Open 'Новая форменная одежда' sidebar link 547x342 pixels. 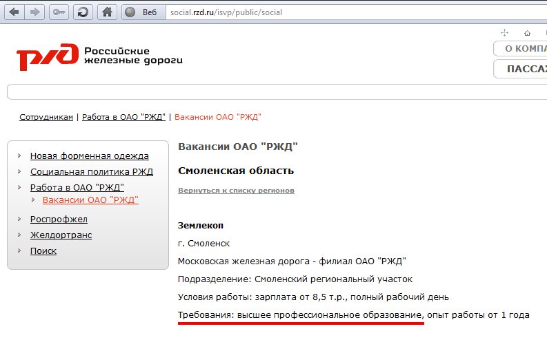click(89, 156)
